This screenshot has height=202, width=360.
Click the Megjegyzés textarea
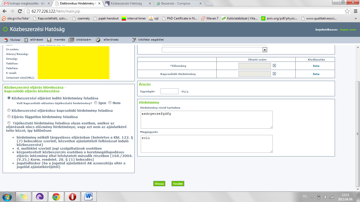(207, 144)
